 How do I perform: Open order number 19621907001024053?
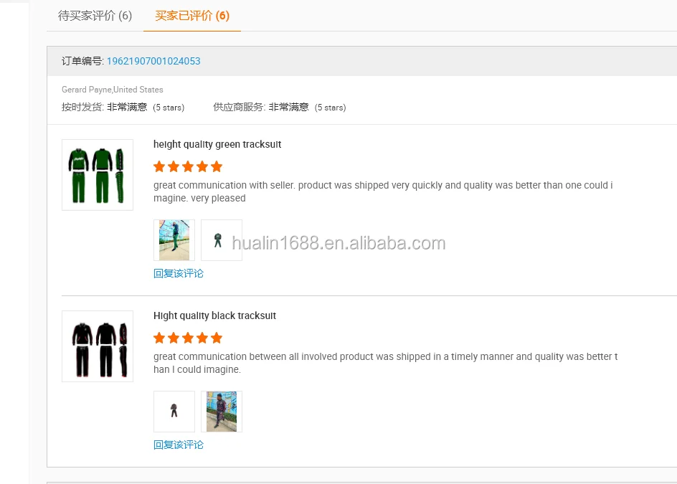(153, 62)
